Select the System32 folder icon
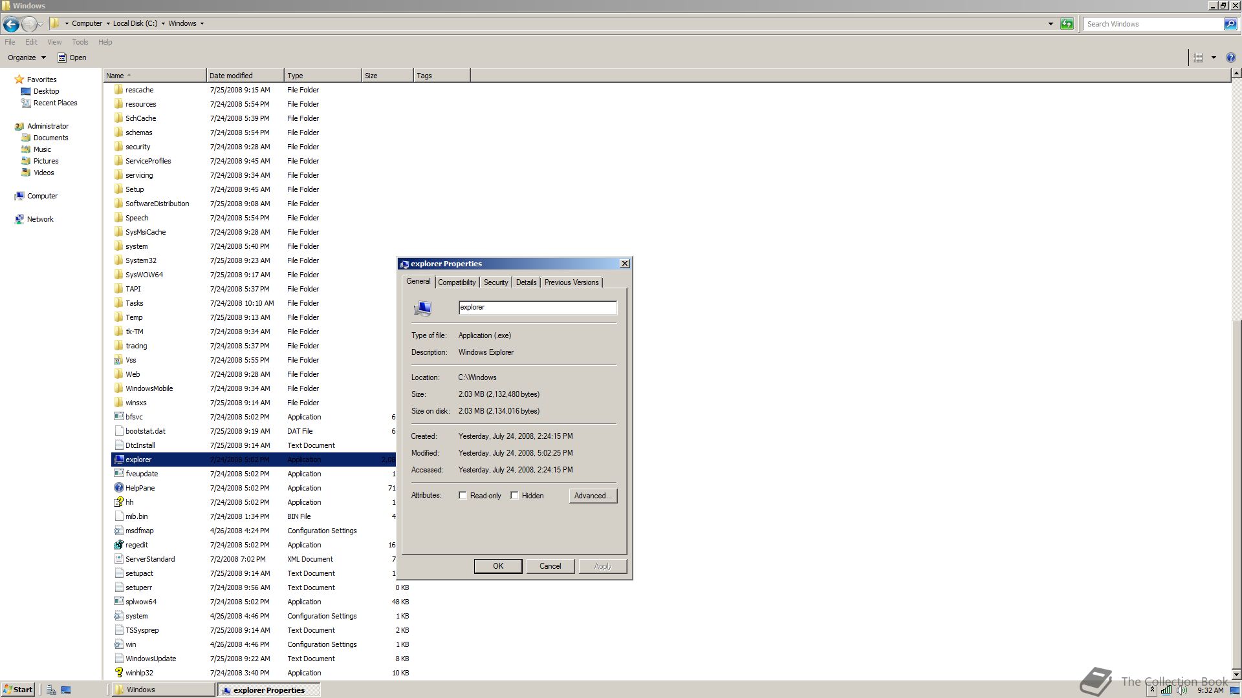 point(118,260)
